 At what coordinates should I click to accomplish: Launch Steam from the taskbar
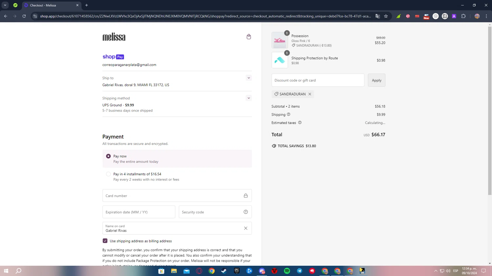click(224, 271)
